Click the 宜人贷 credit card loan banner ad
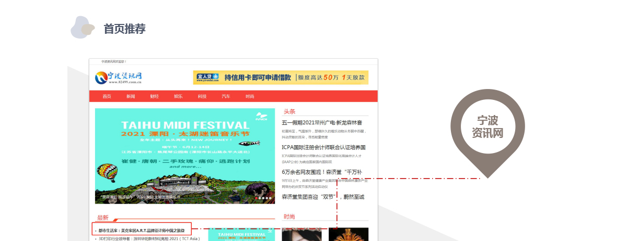The width and height of the screenshot is (627, 241). 280,78
